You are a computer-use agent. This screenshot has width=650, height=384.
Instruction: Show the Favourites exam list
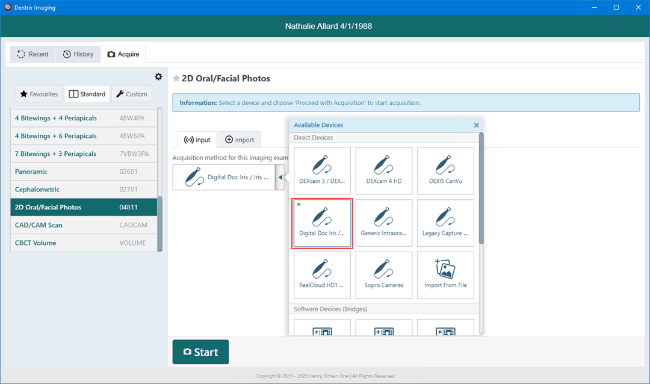39,94
